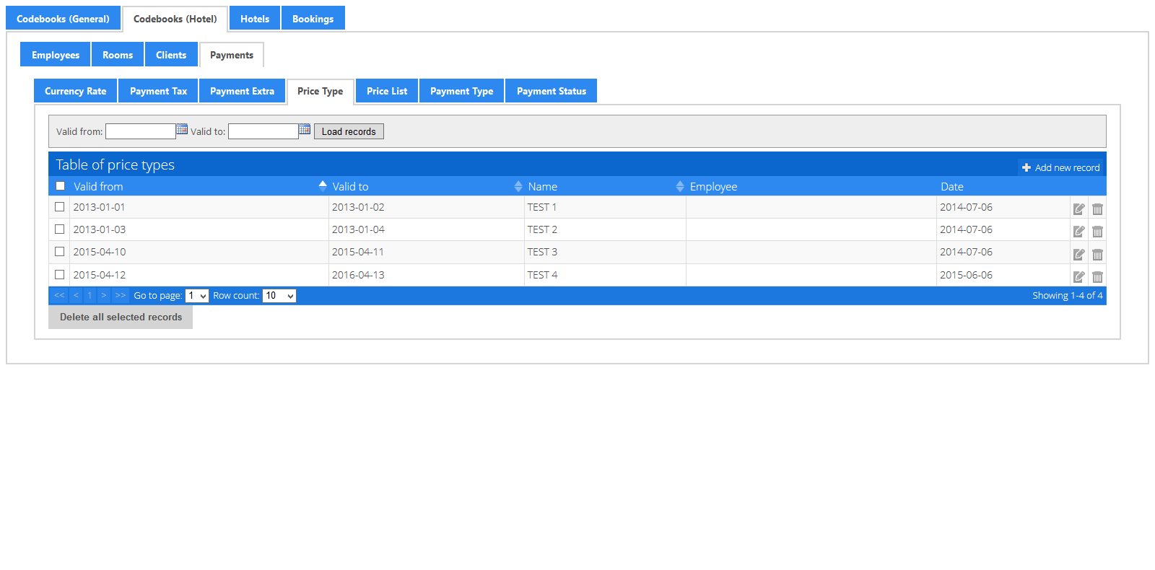Sort by Valid from column
The image size is (1155, 570).
(323, 186)
